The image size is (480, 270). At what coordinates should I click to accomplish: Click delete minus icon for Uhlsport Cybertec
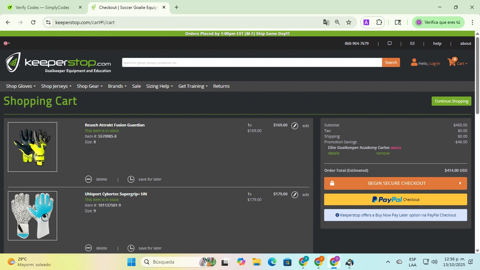[89, 248]
